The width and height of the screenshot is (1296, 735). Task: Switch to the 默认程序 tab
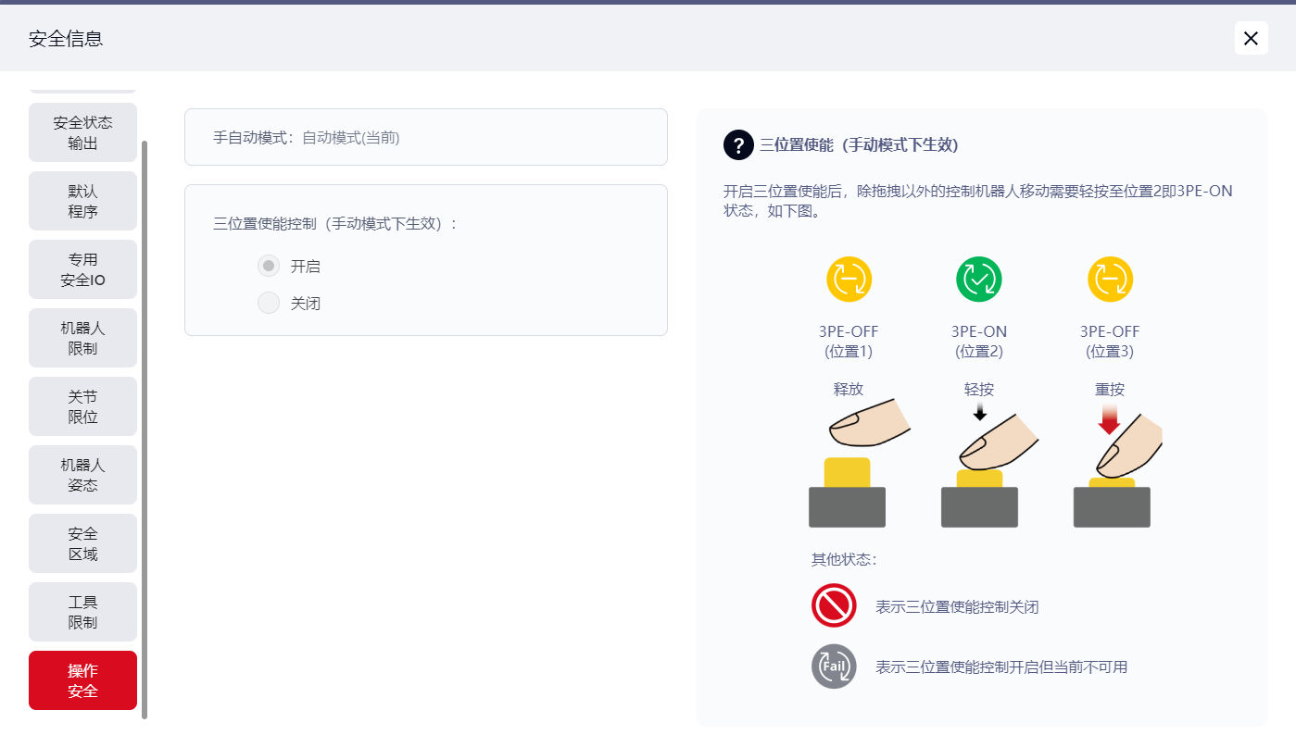click(x=82, y=202)
